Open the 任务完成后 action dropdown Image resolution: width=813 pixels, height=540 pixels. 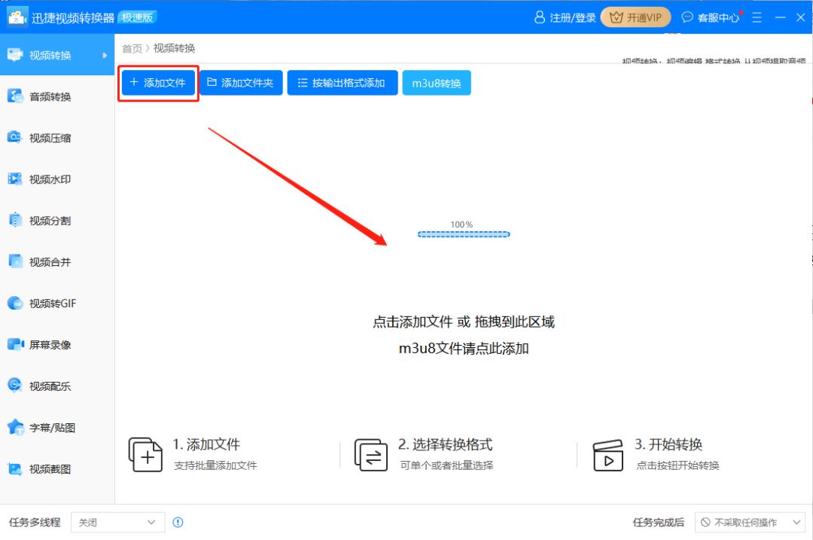coord(750,522)
